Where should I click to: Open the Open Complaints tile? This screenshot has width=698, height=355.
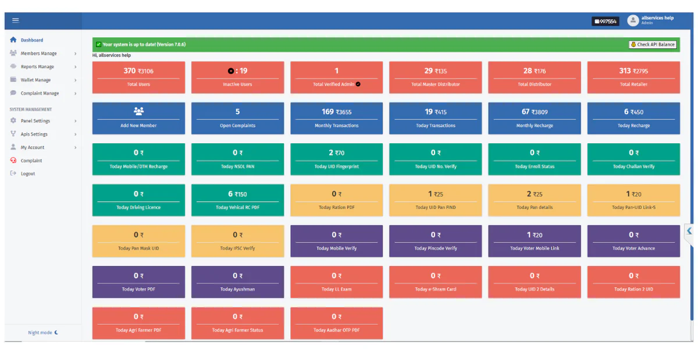(237, 118)
